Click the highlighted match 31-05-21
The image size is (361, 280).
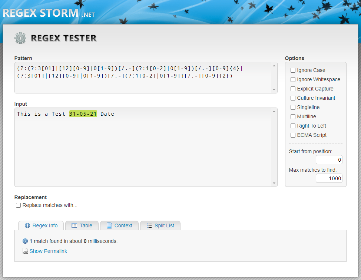83,114
